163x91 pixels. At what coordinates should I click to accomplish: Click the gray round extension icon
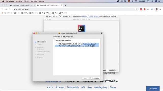(x=148, y=9)
